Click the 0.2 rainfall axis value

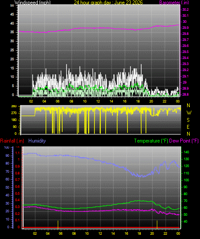pyautogui.click(x=18, y=214)
